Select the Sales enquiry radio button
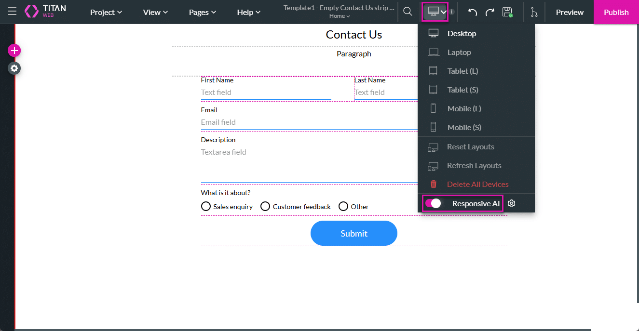639x331 pixels. point(206,207)
